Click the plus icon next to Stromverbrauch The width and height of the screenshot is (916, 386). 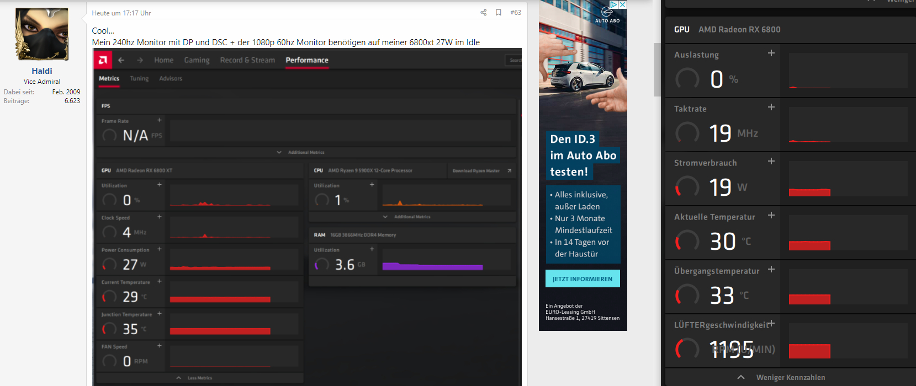tap(771, 161)
